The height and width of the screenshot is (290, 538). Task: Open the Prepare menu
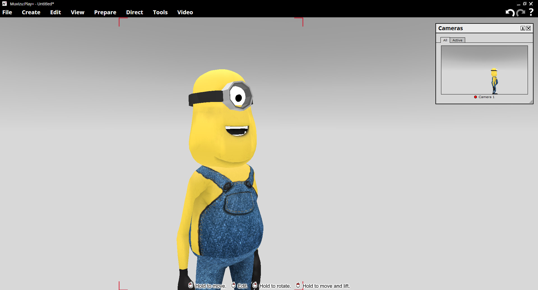(105, 12)
